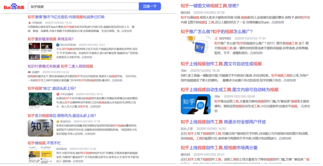This screenshot has height=166, width=323.
Task: Click blue 知乎 phone thumbnail from 36kr
Action: coord(196,104)
